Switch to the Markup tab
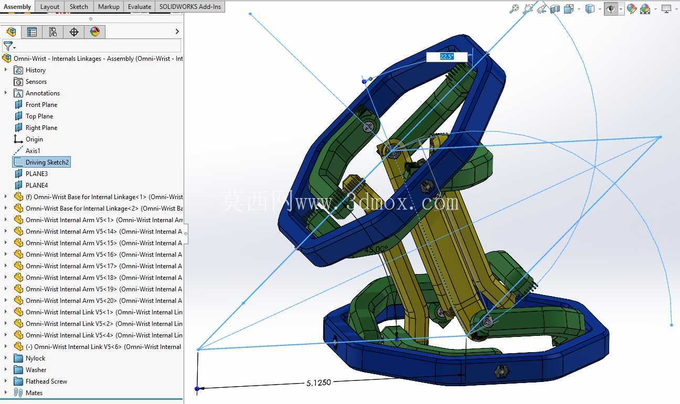 109,7
